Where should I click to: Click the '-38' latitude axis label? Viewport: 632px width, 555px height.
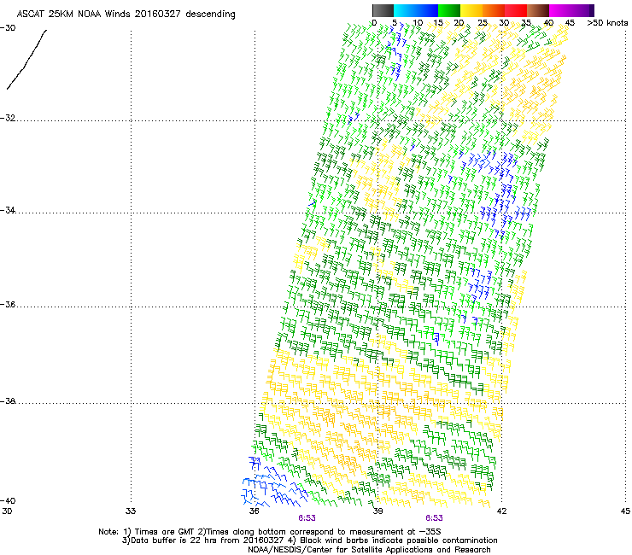click(8, 401)
